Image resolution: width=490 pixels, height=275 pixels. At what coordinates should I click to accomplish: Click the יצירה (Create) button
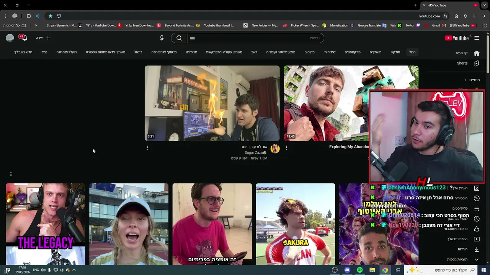[x=43, y=38]
